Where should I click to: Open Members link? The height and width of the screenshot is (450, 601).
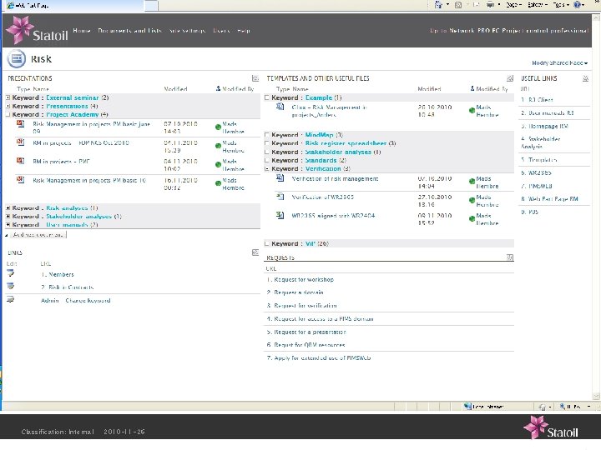point(61,274)
